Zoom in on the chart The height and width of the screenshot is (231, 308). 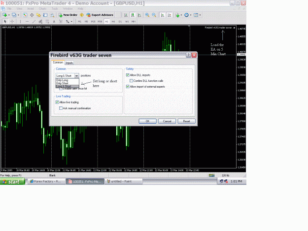click(x=147, y=15)
